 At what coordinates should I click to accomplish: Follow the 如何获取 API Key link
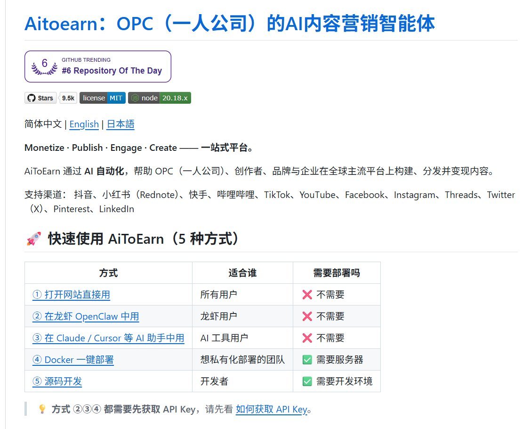(271, 409)
